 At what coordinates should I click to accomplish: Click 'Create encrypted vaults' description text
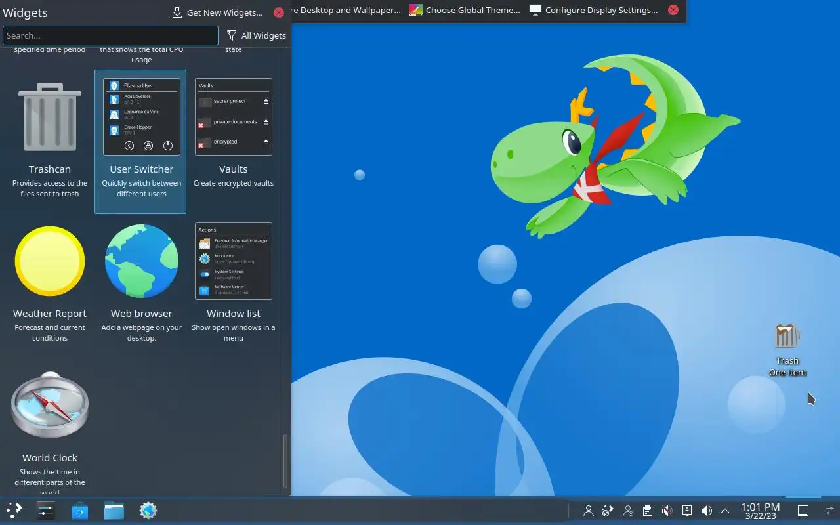click(x=234, y=183)
